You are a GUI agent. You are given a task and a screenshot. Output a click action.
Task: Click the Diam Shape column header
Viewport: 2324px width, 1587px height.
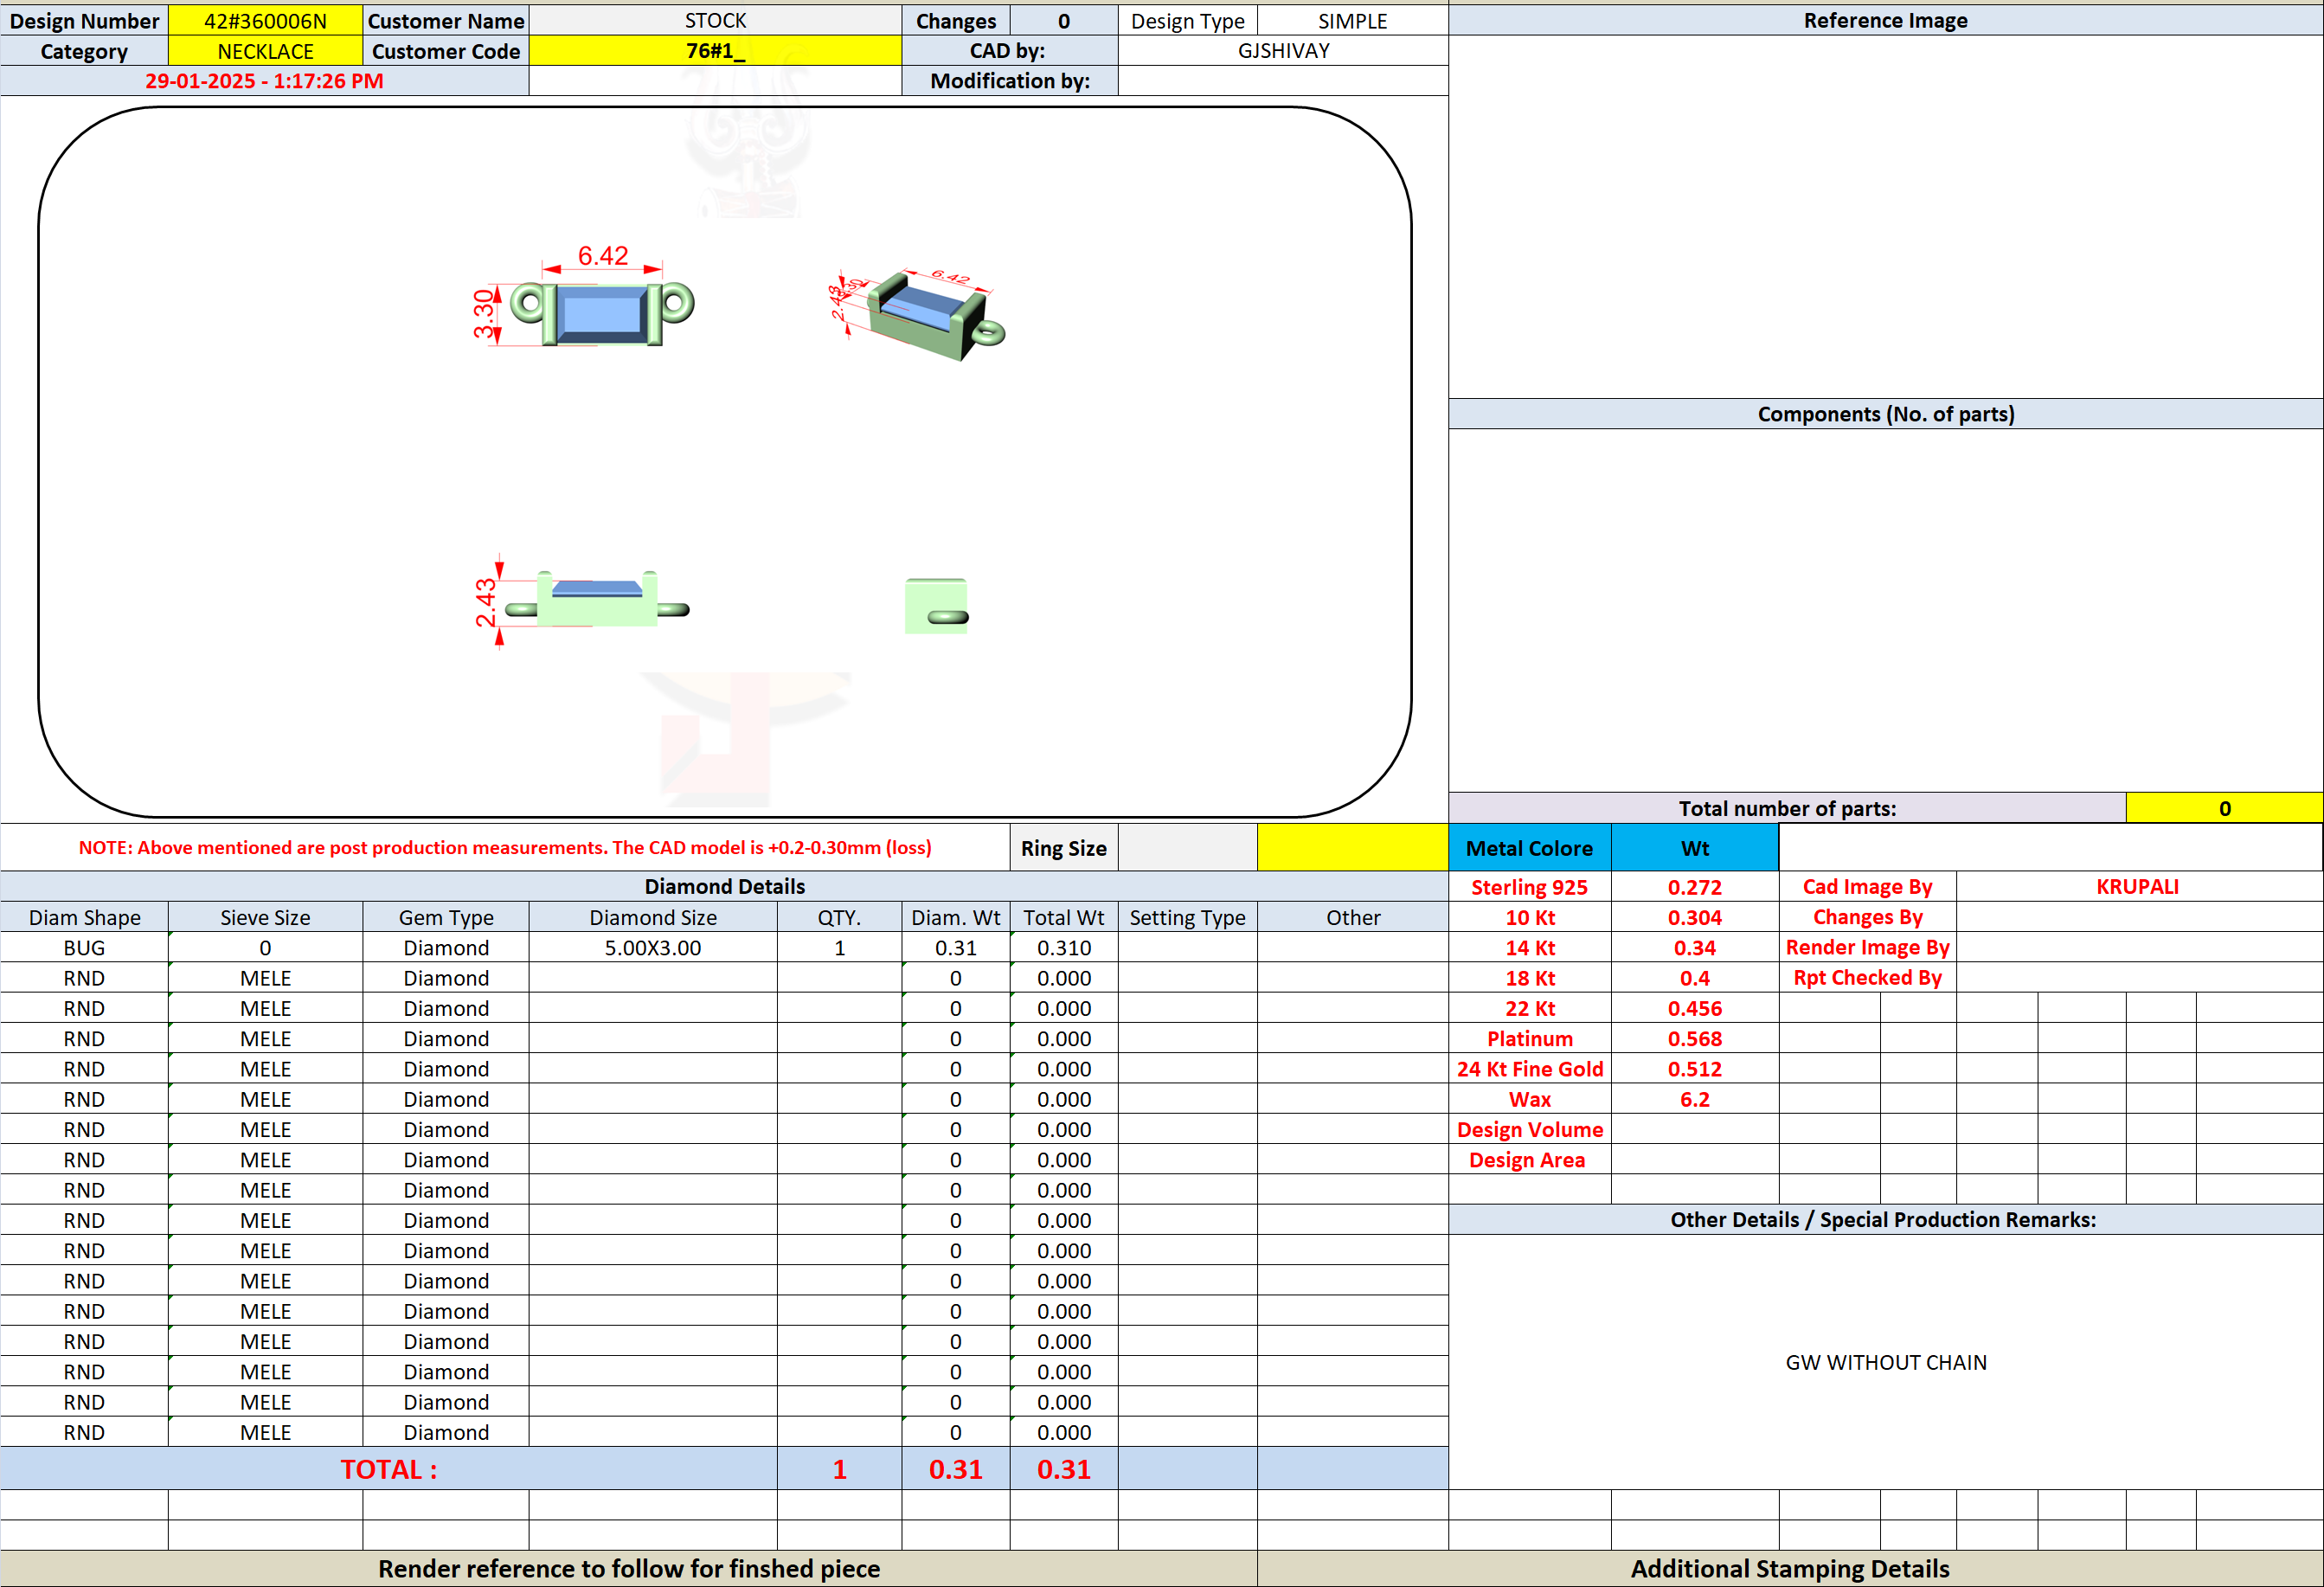coord(84,917)
